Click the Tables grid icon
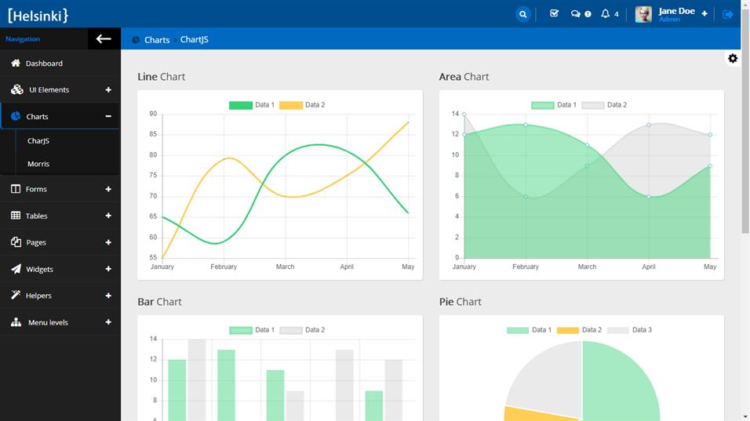This screenshot has height=421, width=750. (16, 216)
